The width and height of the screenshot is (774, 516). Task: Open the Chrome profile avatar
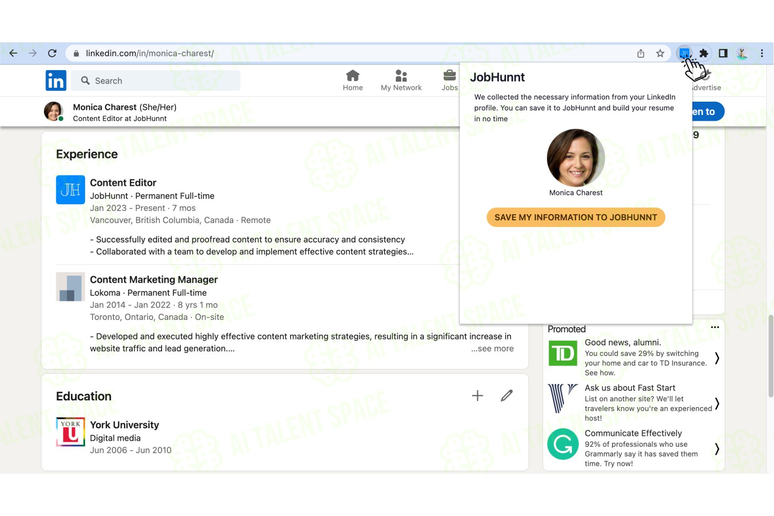743,53
